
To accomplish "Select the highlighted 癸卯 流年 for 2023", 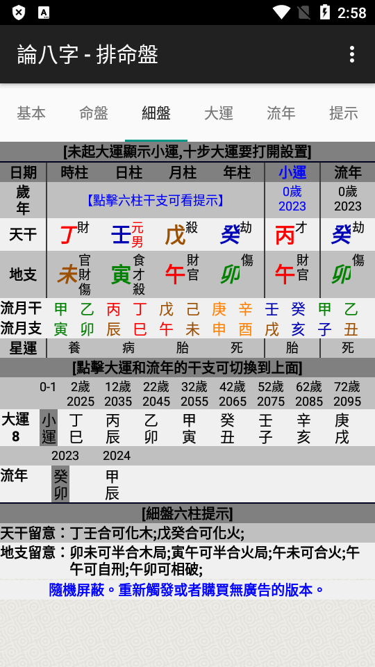I will coord(60,484).
